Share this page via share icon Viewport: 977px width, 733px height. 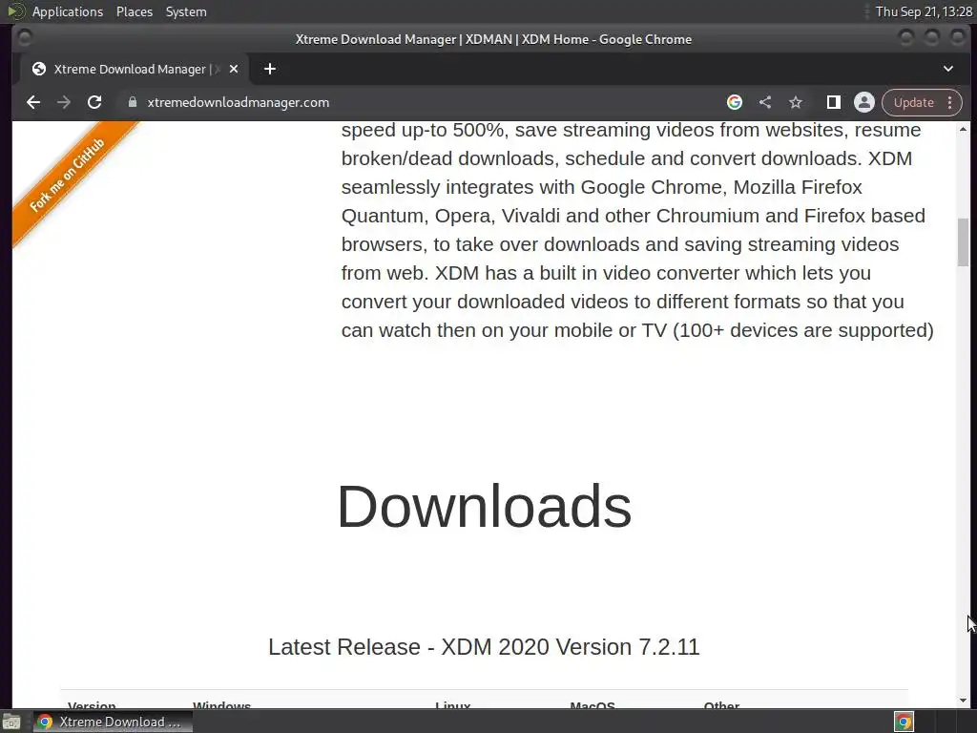point(765,102)
